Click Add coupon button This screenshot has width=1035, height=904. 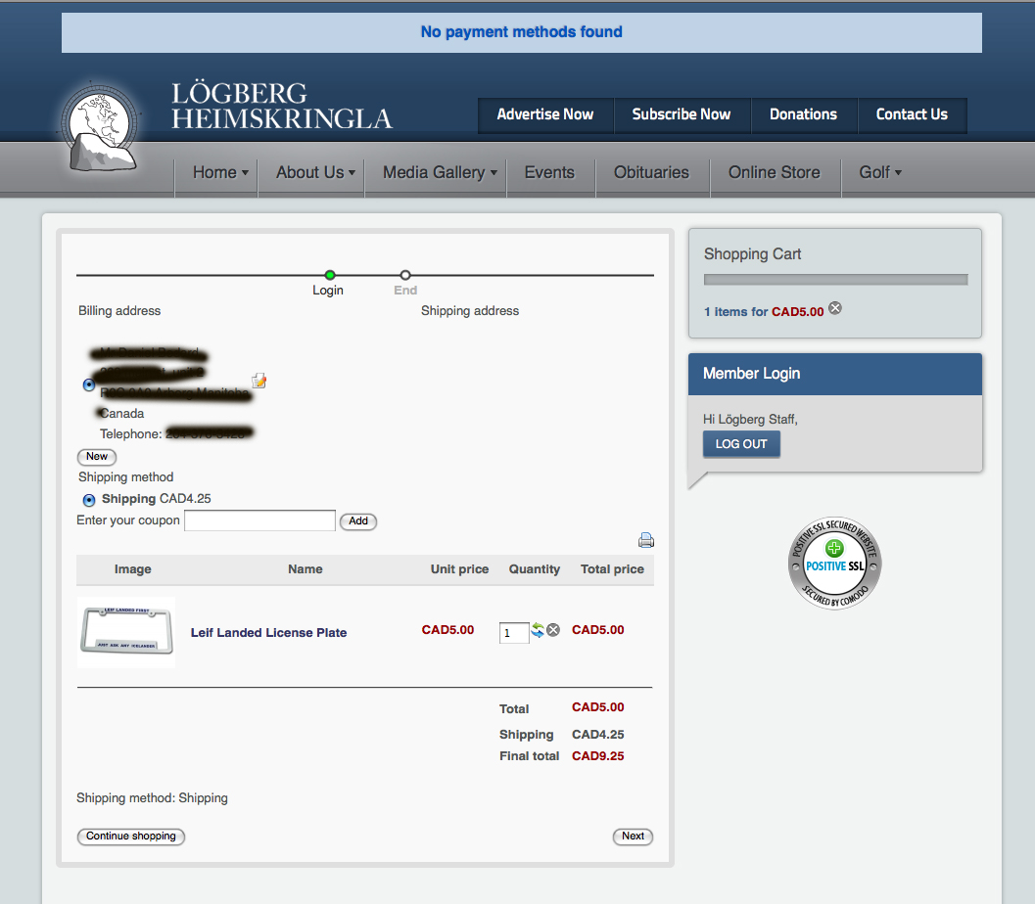click(x=358, y=520)
